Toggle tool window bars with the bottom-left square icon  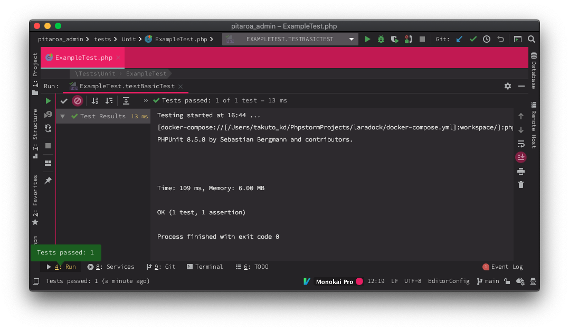(x=36, y=281)
